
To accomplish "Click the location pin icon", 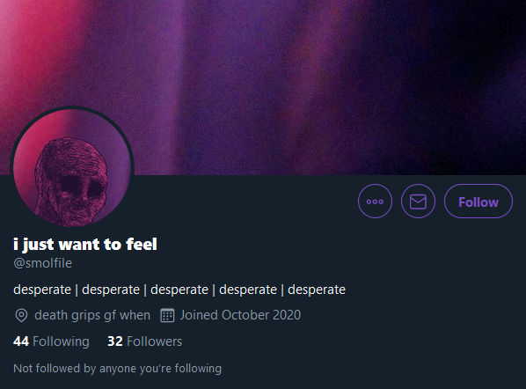I will [x=21, y=315].
